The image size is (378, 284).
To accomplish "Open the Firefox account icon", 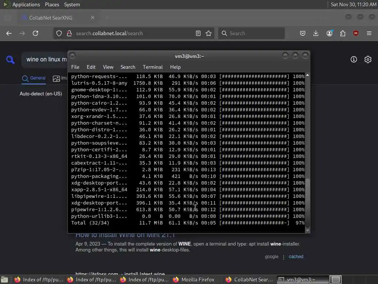I will pyautogui.click(x=330, y=33).
